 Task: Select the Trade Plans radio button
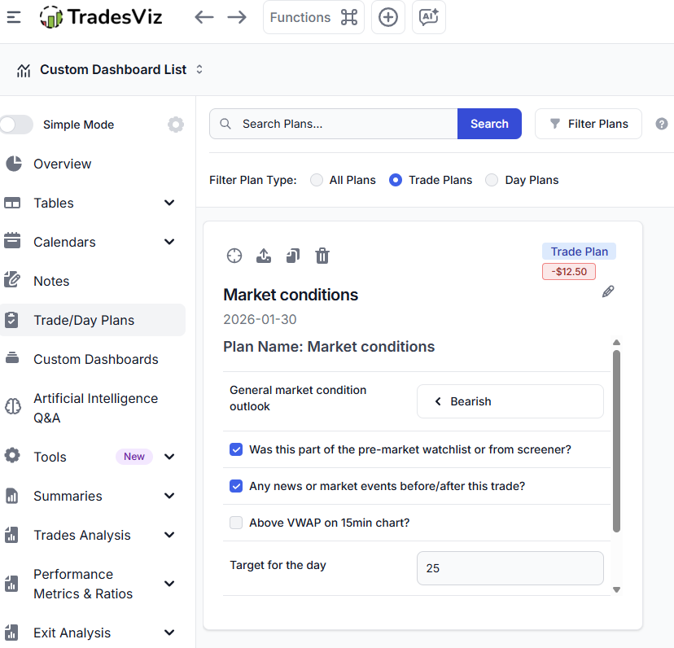point(396,180)
